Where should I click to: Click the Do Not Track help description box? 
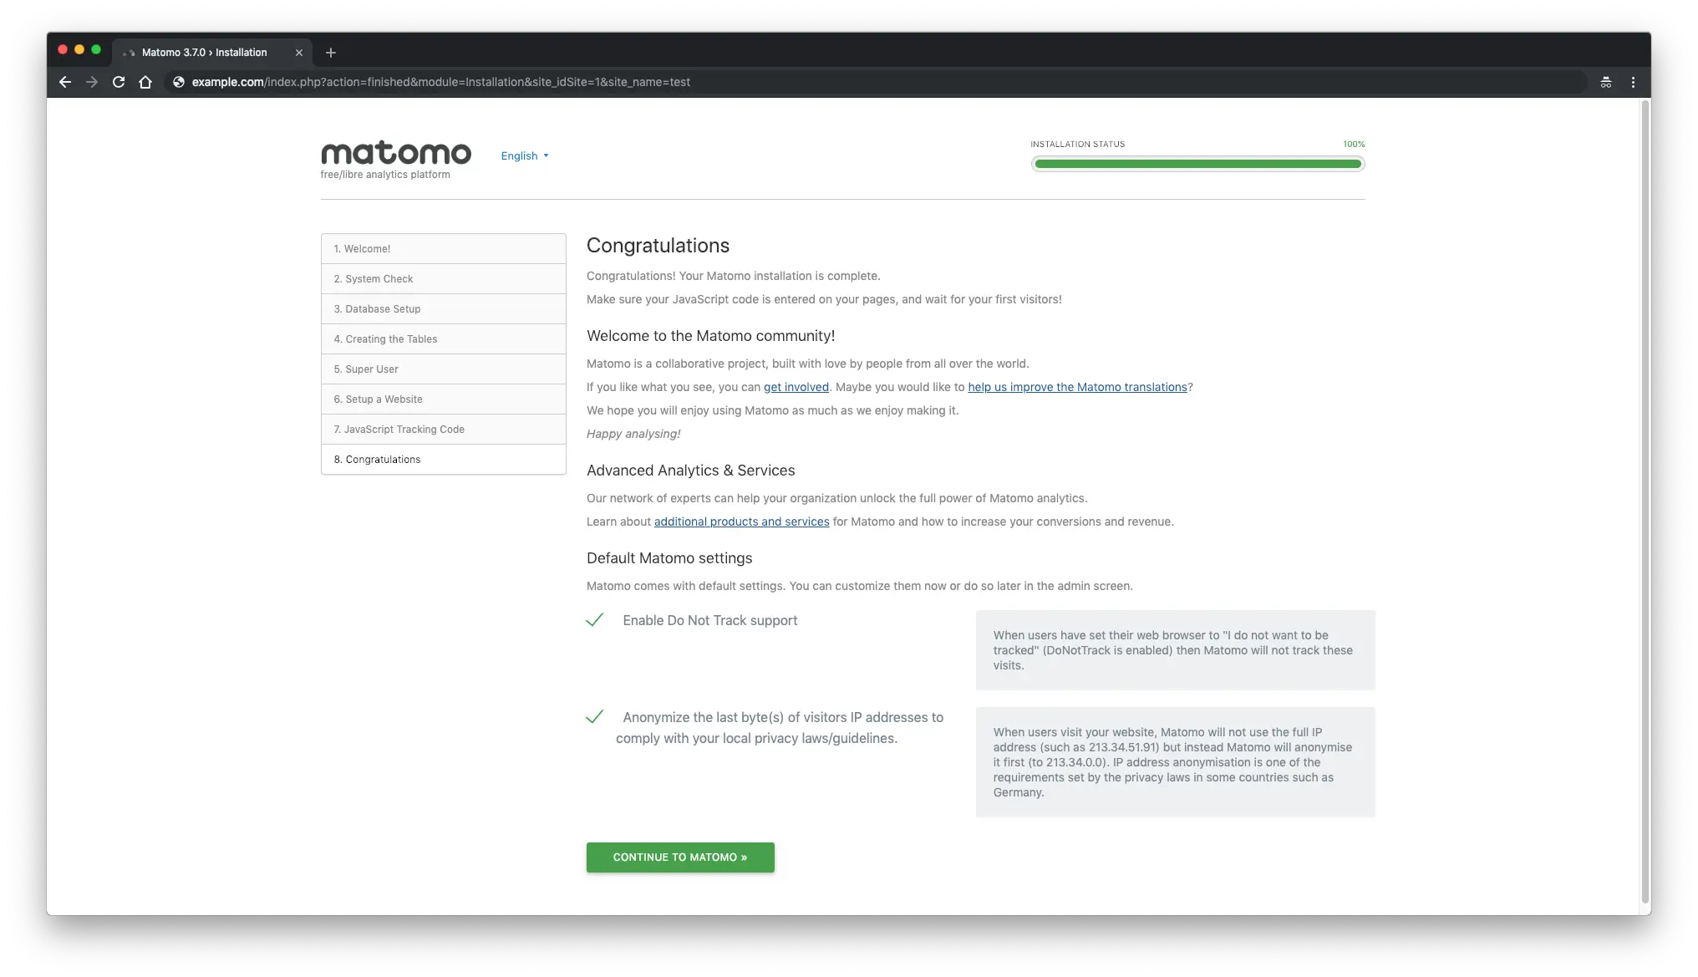(x=1175, y=650)
